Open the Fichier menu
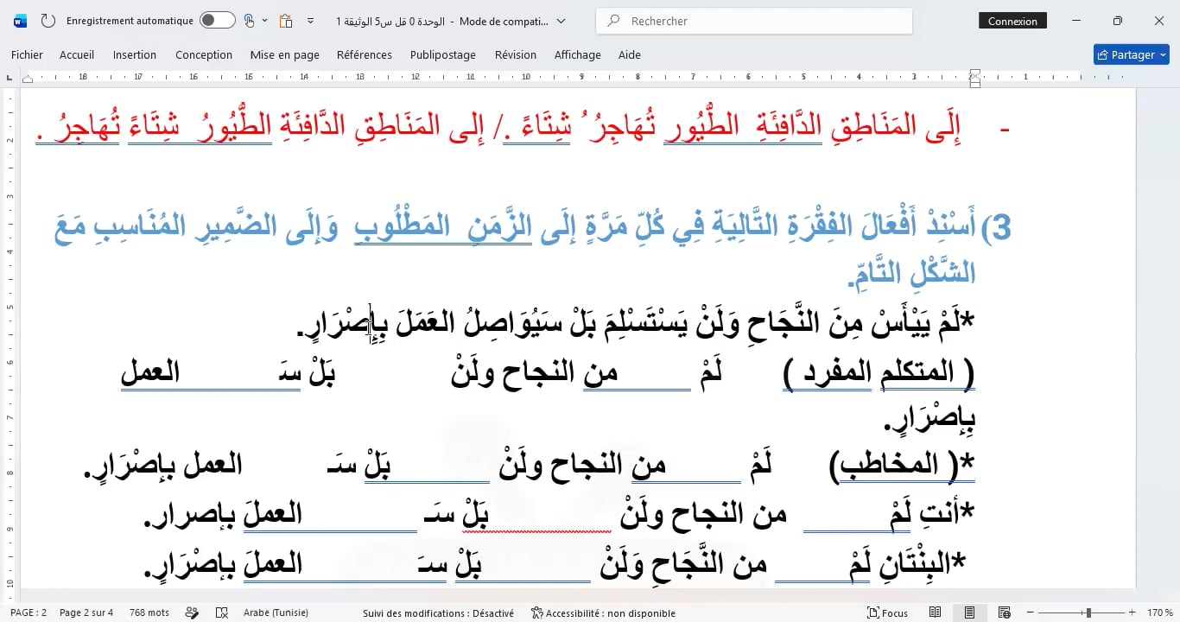This screenshot has height=622, width=1180. point(27,54)
